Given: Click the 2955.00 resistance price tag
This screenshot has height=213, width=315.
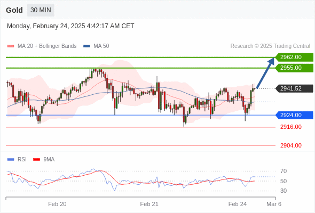Looking at the screenshot, I should tap(294, 68).
